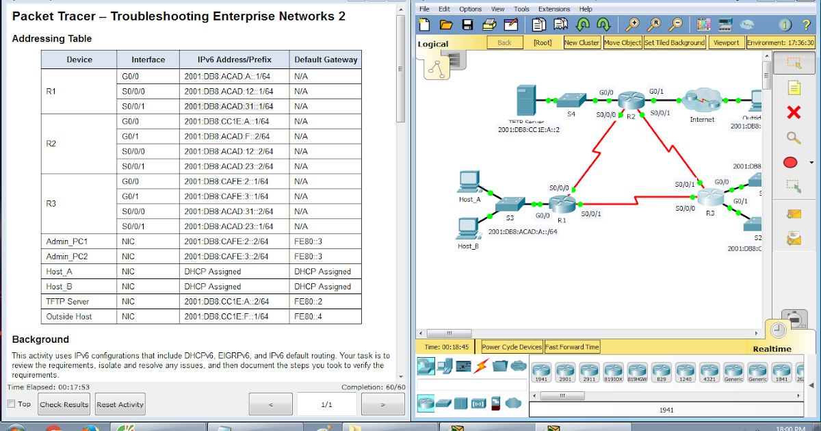821x431 pixels.
Task: Open the Extensions menu
Action: click(554, 9)
